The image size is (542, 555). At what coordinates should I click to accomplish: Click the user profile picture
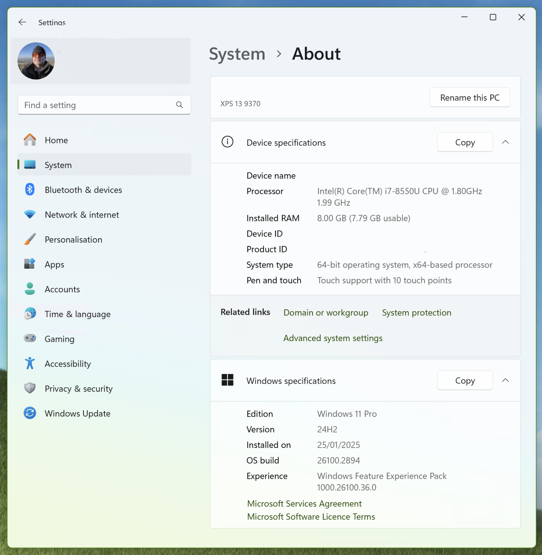(x=36, y=61)
